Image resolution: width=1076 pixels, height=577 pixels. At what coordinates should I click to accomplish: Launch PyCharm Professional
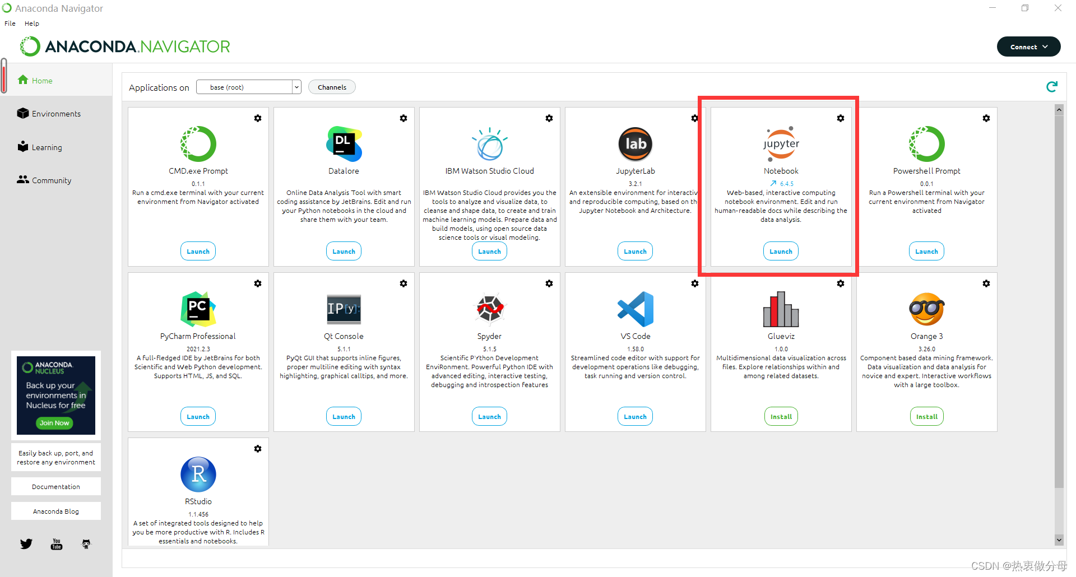(198, 416)
